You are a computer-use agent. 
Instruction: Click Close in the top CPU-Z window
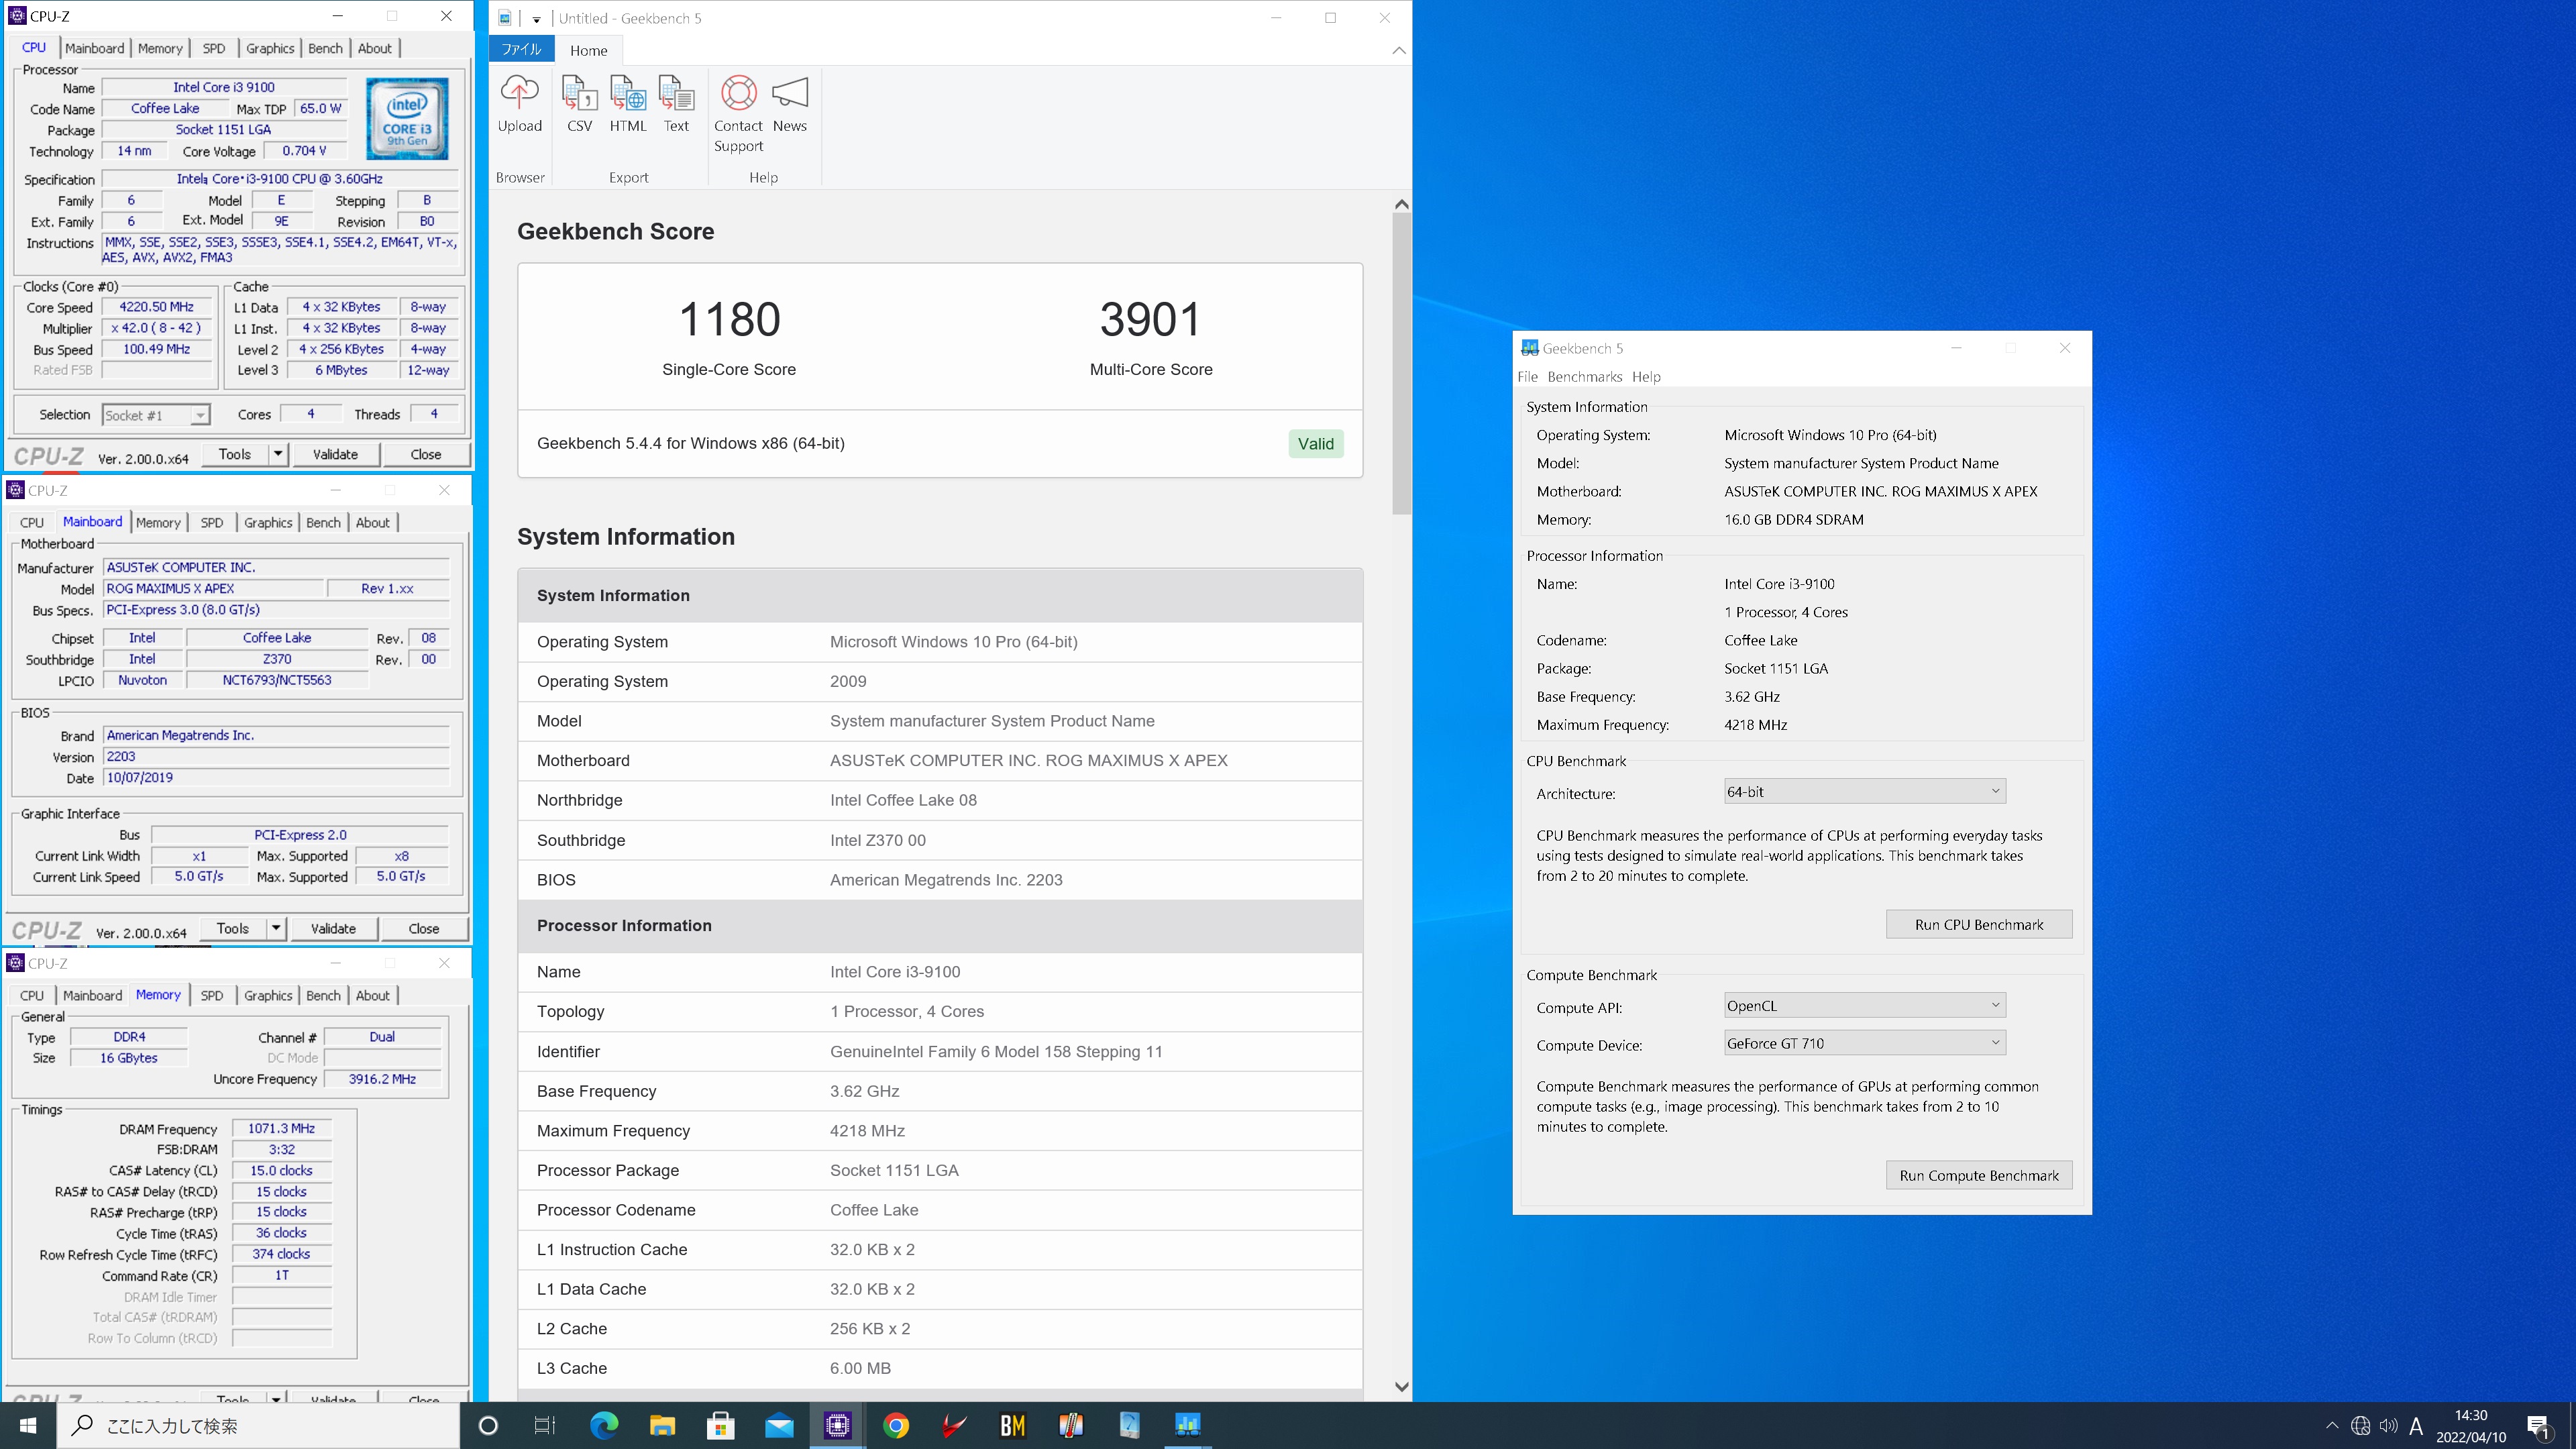[x=425, y=454]
